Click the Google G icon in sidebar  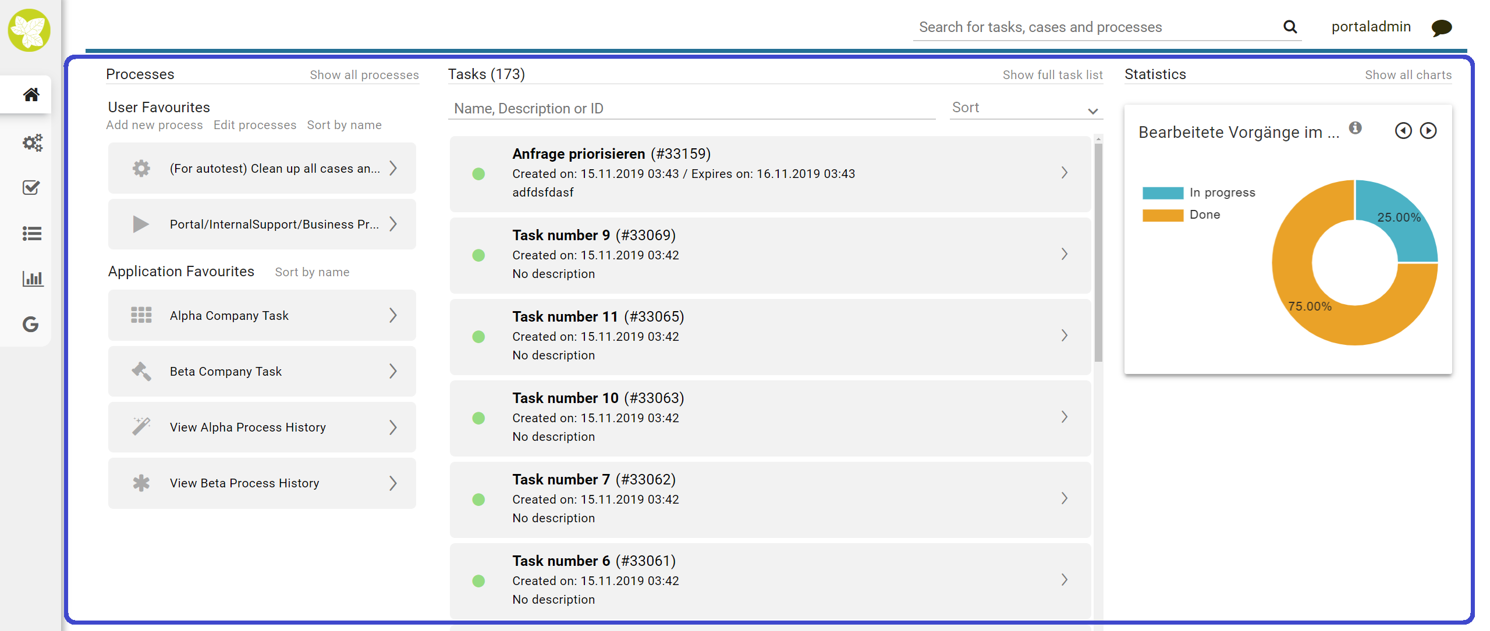tap(31, 324)
